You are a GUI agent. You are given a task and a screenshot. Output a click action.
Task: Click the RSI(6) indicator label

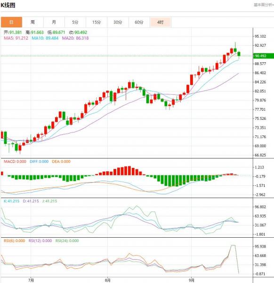[x=15, y=241]
